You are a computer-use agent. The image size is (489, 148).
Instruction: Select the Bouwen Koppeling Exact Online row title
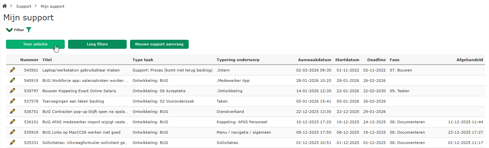click(x=80, y=91)
